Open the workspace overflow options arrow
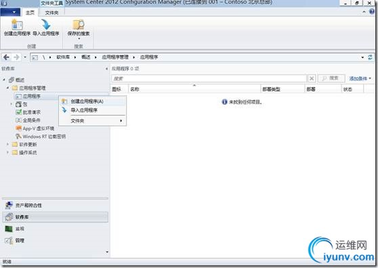Image resolution: width=378 pixels, height=268 pixels. (x=107, y=252)
